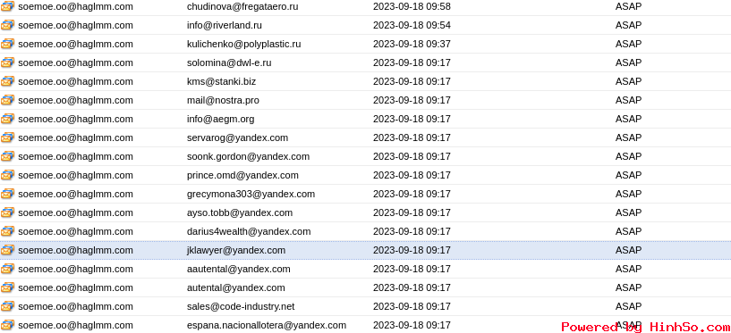Select recipient soonk.gordon@yandex.com
Image resolution: width=731 pixels, height=333 pixels.
point(248,156)
